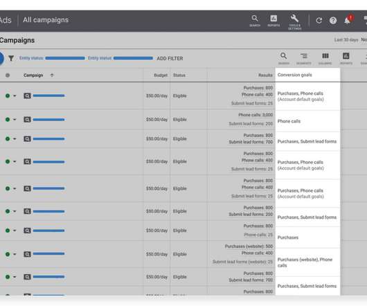Open the help question mark icon
The image size is (367, 306).
pyautogui.click(x=333, y=21)
